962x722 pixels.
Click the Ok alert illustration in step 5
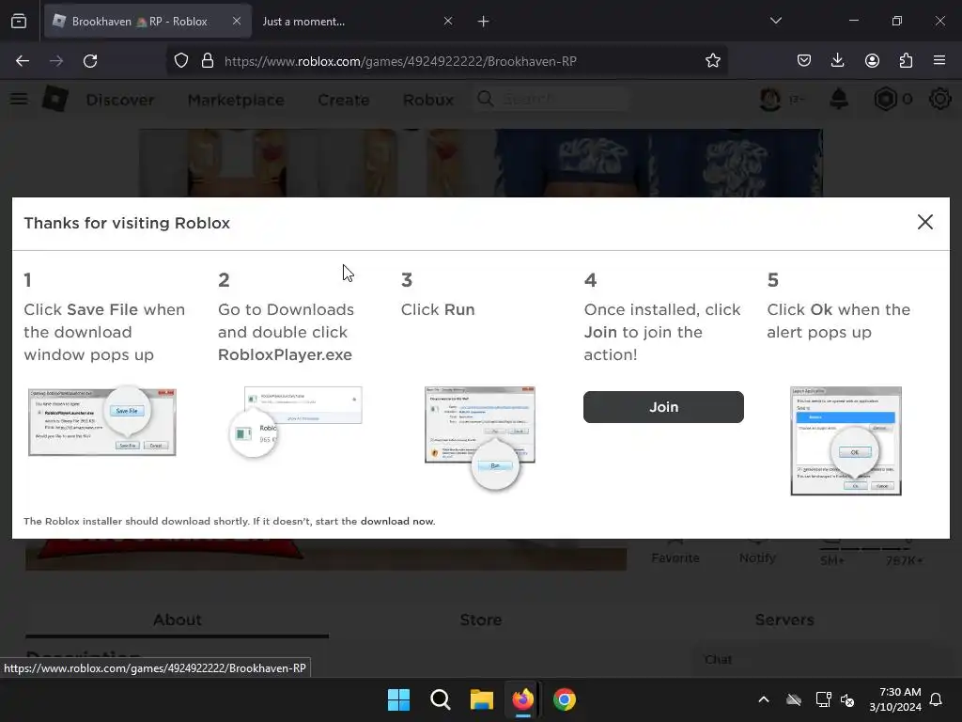coord(846,441)
